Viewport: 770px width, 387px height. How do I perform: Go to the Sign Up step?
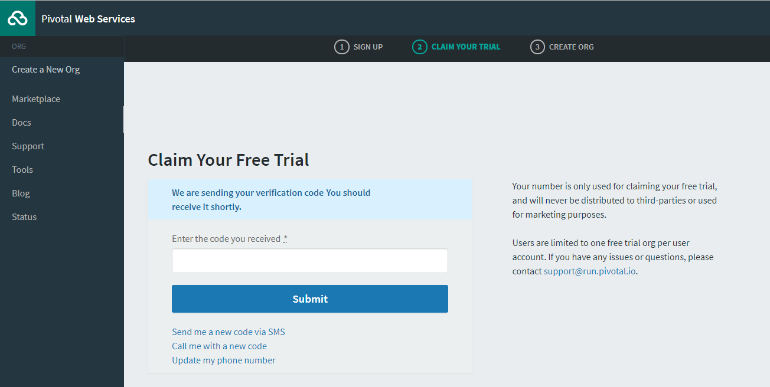click(368, 47)
